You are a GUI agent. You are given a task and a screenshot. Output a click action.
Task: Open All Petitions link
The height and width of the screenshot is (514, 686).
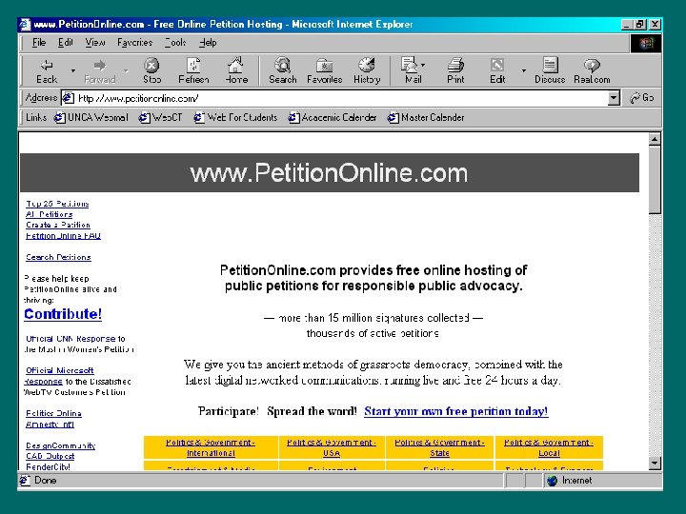49,214
